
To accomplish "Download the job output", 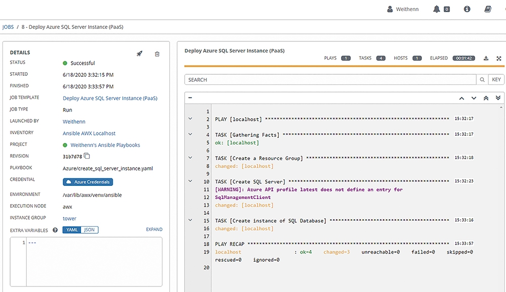I will tap(486, 58).
